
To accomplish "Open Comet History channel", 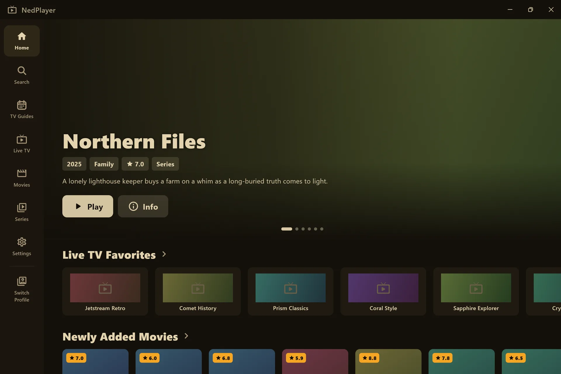I will 198,291.
